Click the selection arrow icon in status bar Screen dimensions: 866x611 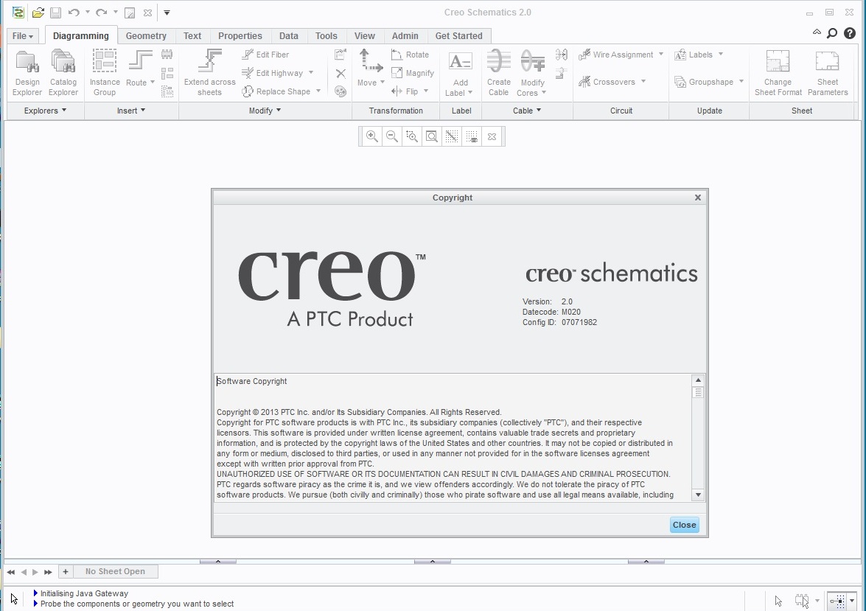(778, 601)
